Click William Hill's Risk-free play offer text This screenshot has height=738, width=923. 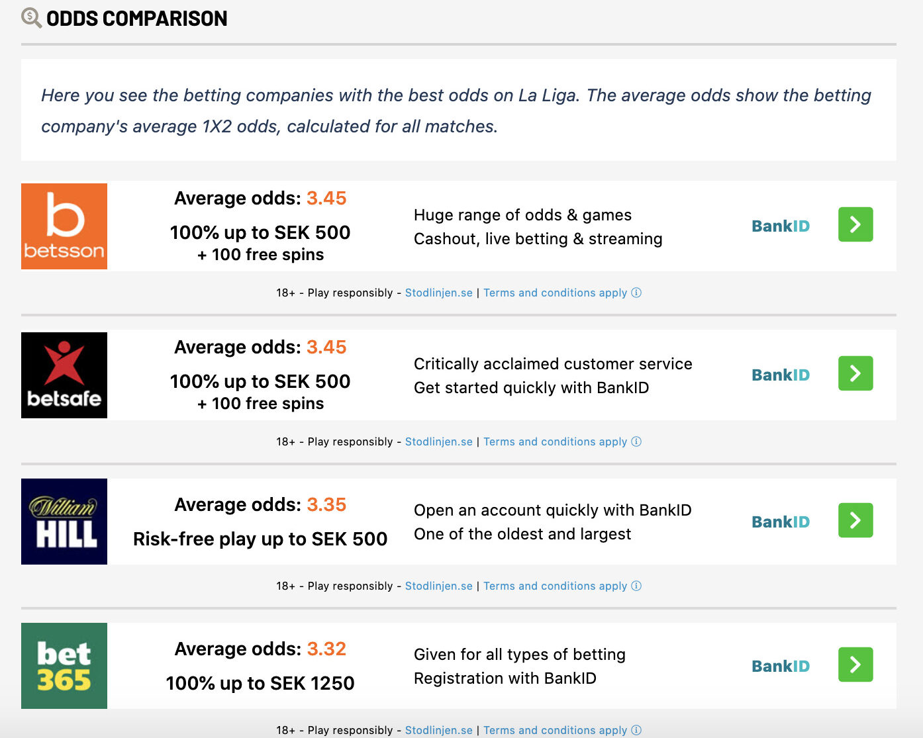(x=260, y=539)
